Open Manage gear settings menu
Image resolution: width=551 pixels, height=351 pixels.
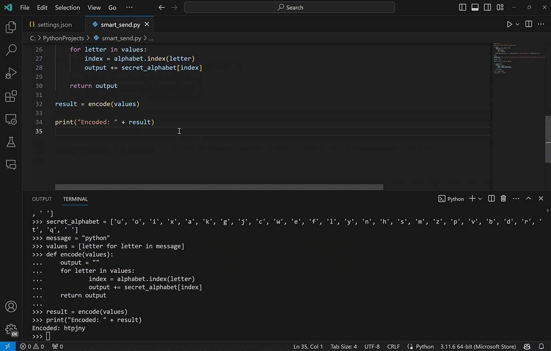tap(11, 329)
